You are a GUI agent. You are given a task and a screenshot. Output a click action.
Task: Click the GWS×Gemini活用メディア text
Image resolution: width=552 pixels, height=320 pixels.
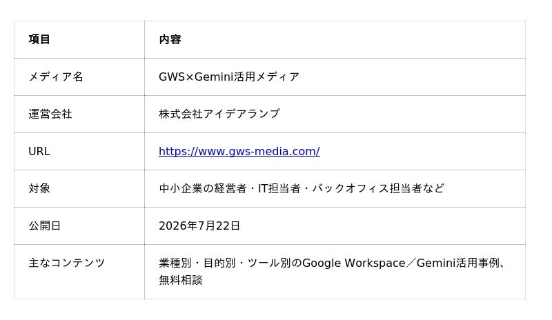point(229,77)
